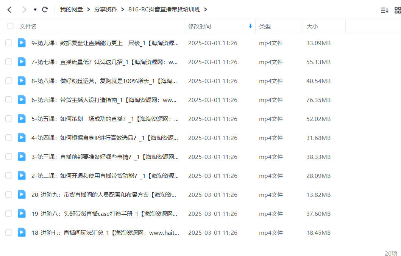Click the 76.35MB size value
The image size is (401, 256).
point(318,100)
